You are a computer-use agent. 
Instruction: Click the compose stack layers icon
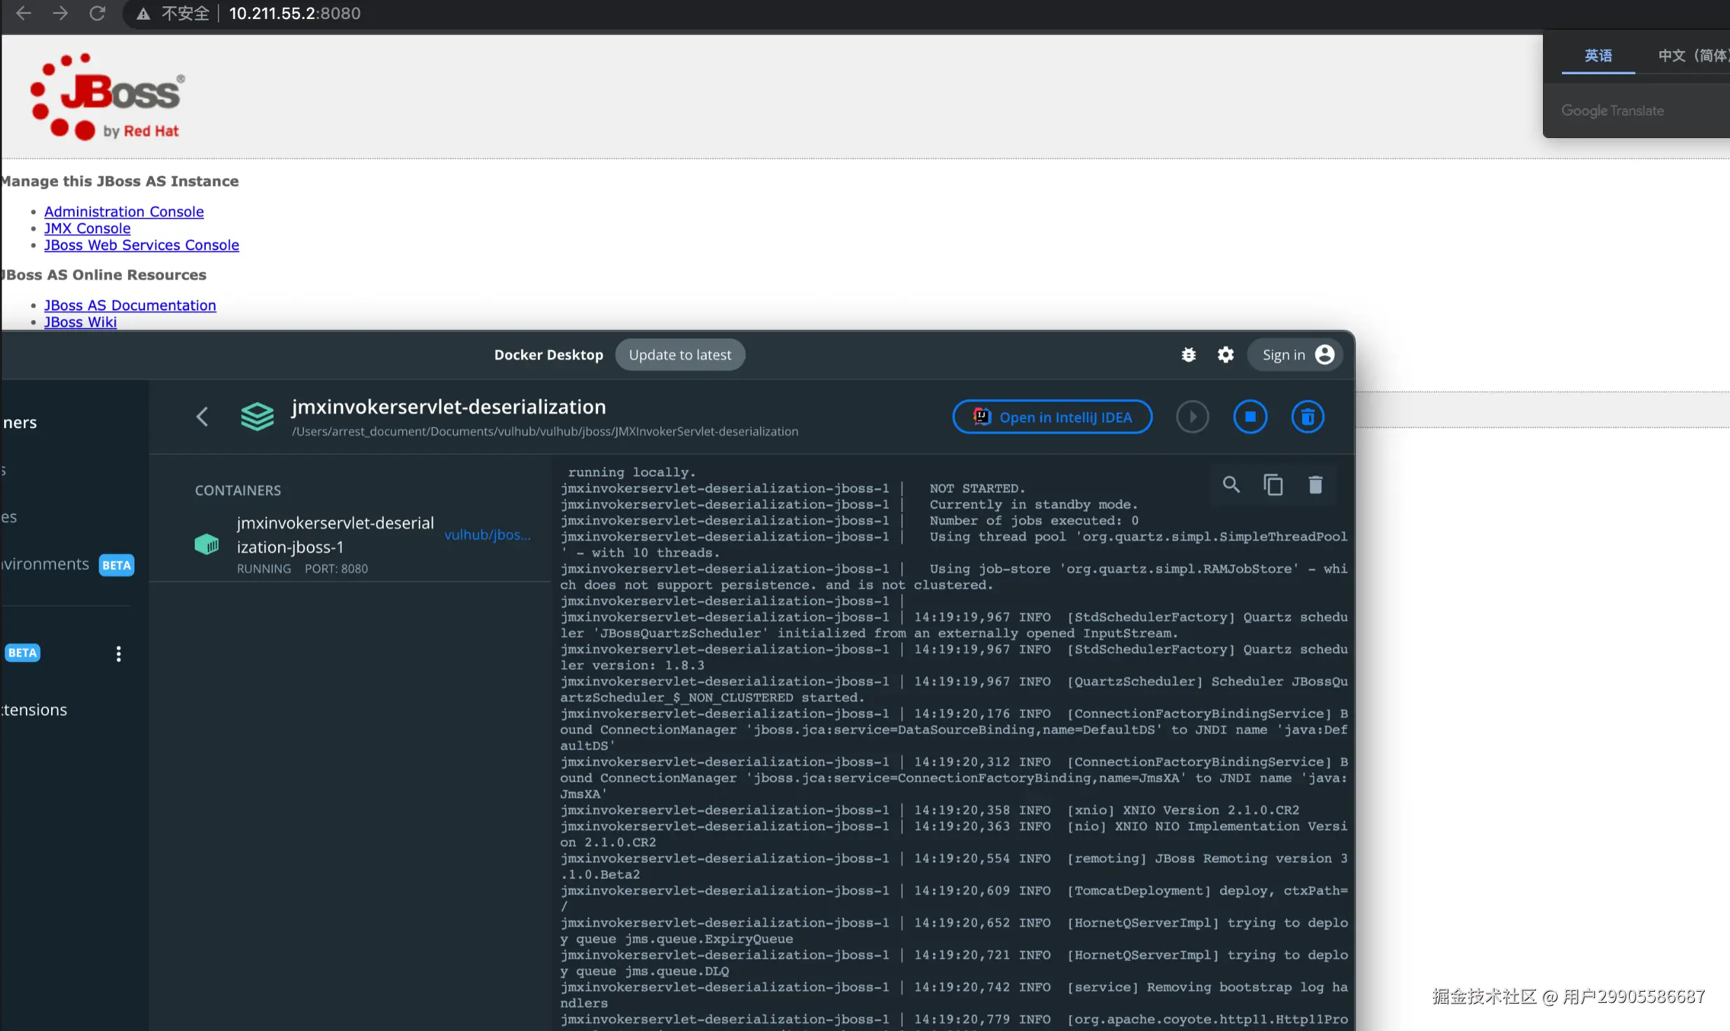coord(257,417)
